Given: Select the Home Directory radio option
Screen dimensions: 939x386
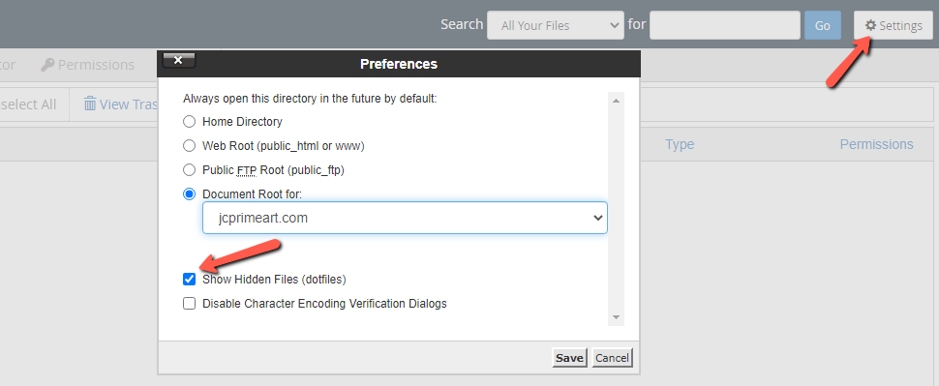Looking at the screenshot, I should (x=189, y=122).
